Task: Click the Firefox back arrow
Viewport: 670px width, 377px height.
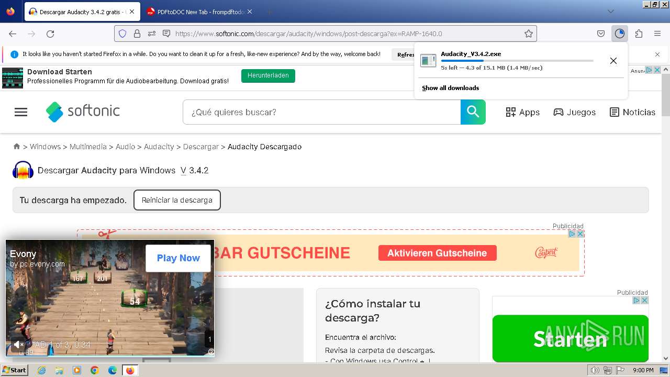Action: [x=13, y=34]
